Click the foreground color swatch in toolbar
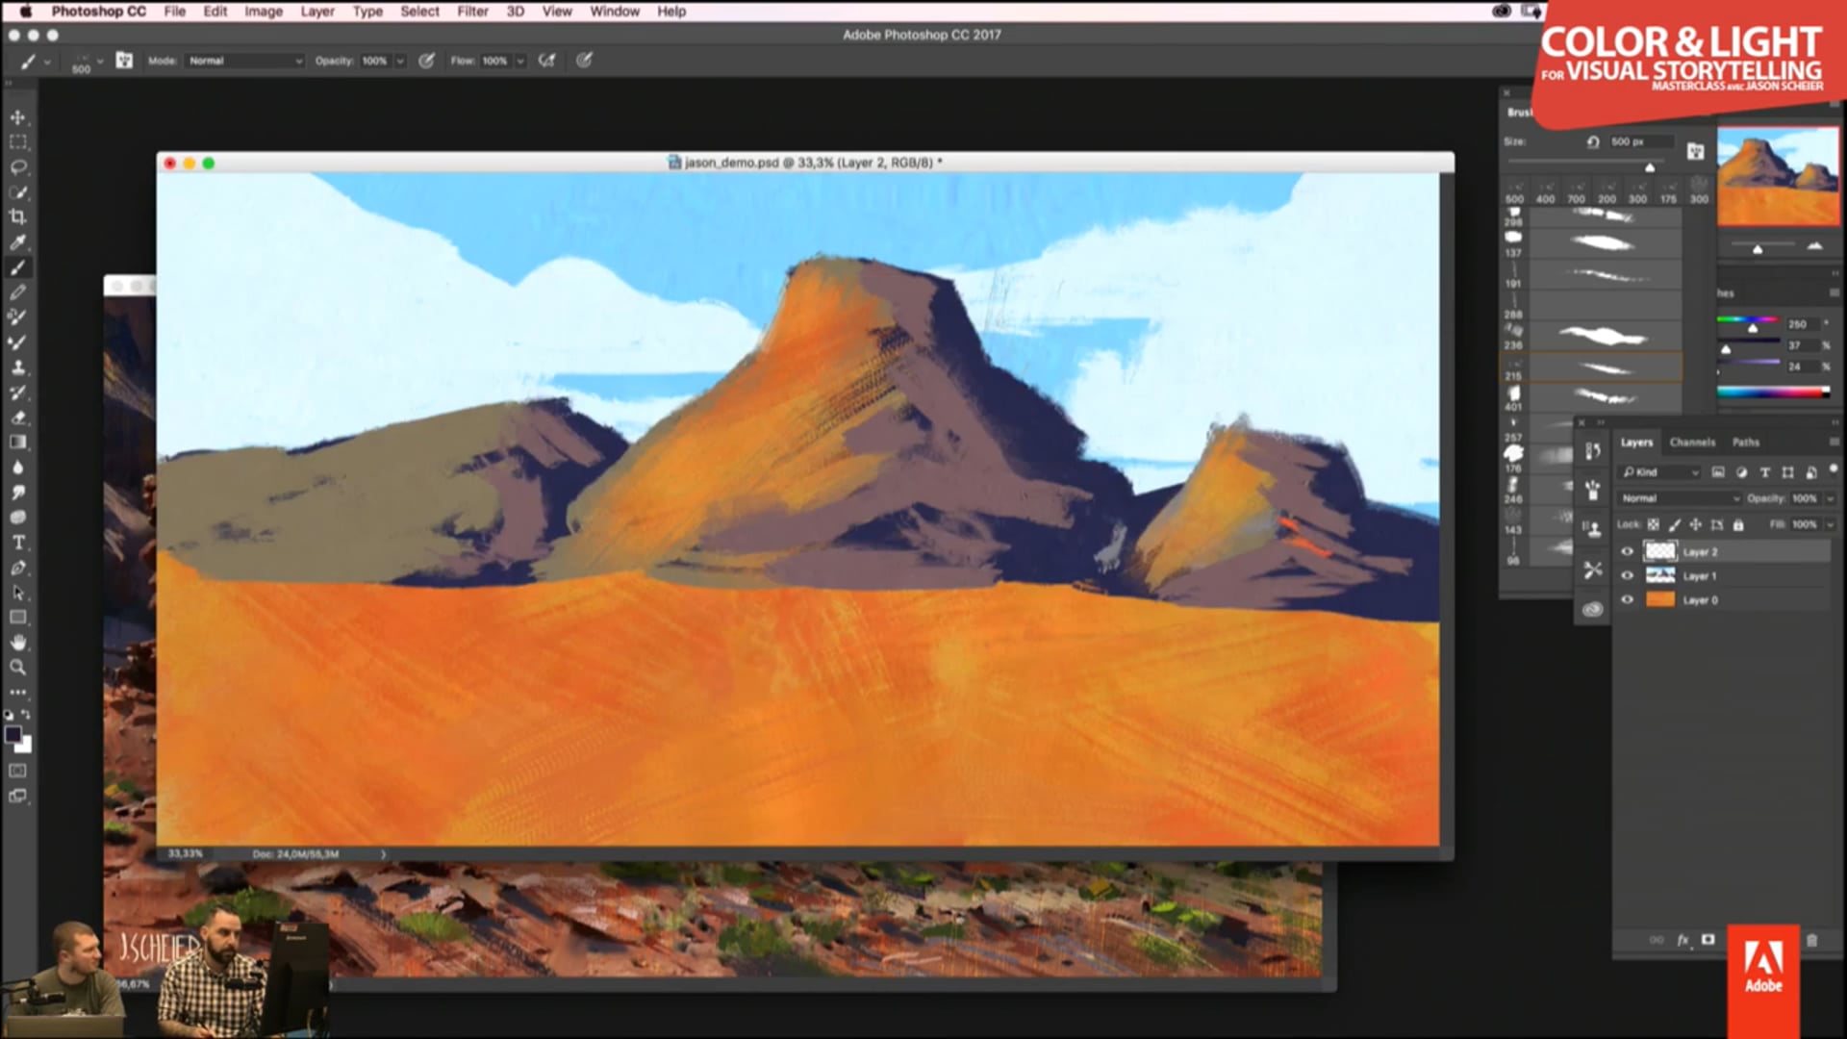Image resolution: width=1847 pixels, height=1039 pixels. (x=15, y=735)
